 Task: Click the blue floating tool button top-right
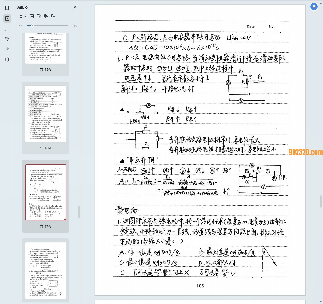coord(314,7)
